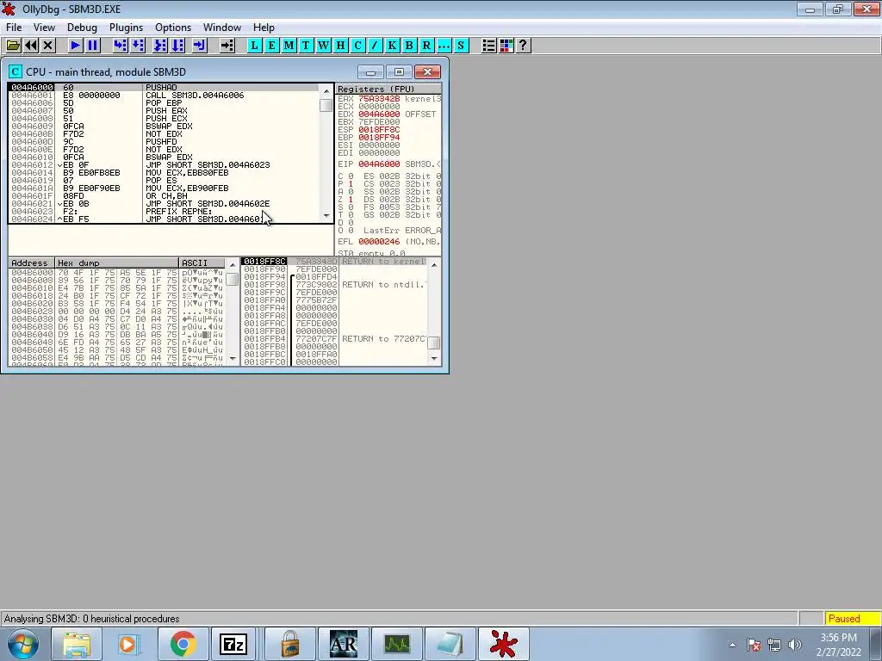The image size is (882, 661).
Task: Open 7-Zip from the taskbar
Action: [233, 644]
